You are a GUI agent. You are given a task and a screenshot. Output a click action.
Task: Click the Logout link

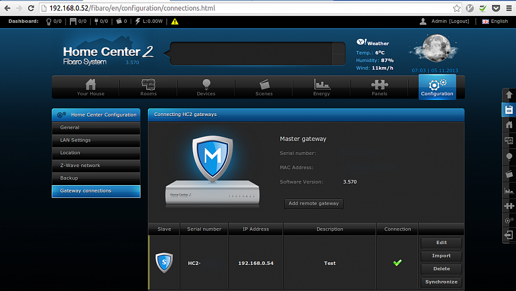click(x=459, y=21)
